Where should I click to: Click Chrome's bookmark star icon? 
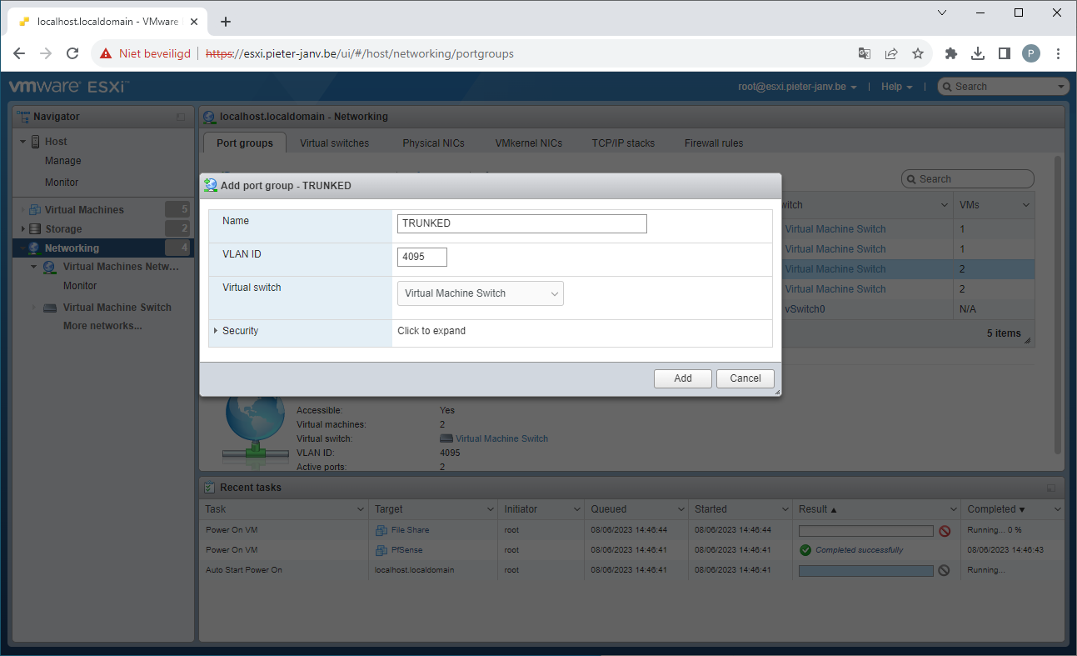tap(918, 53)
